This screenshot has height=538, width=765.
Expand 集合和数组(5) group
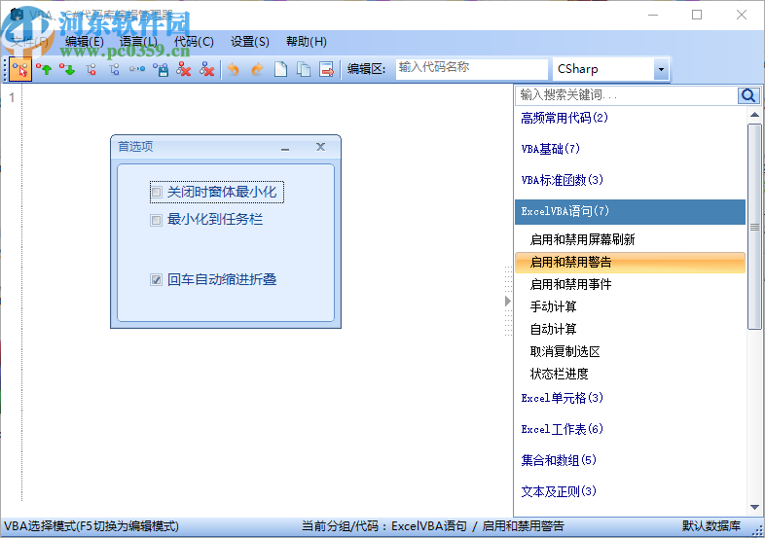559,460
